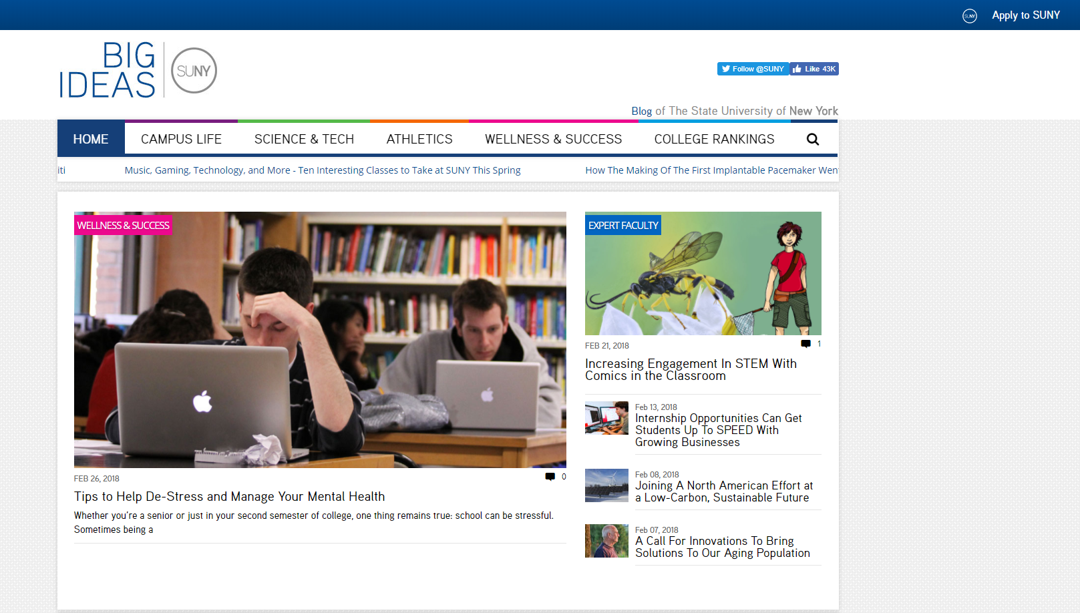The image size is (1080, 613).
Task: Open the SCIENCE & TECH menu item
Action: pyautogui.click(x=304, y=139)
